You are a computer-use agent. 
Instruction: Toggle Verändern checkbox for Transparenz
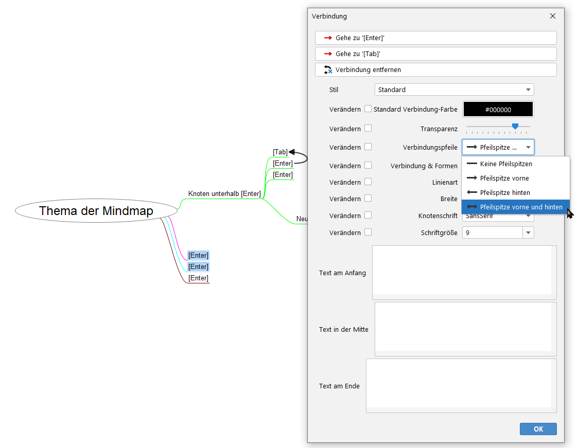coord(368,128)
